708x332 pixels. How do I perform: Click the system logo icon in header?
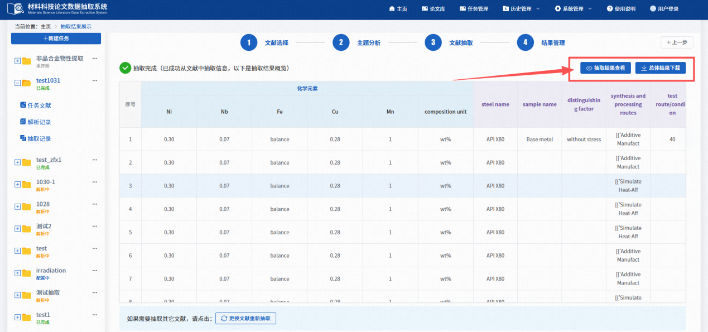(15, 9)
